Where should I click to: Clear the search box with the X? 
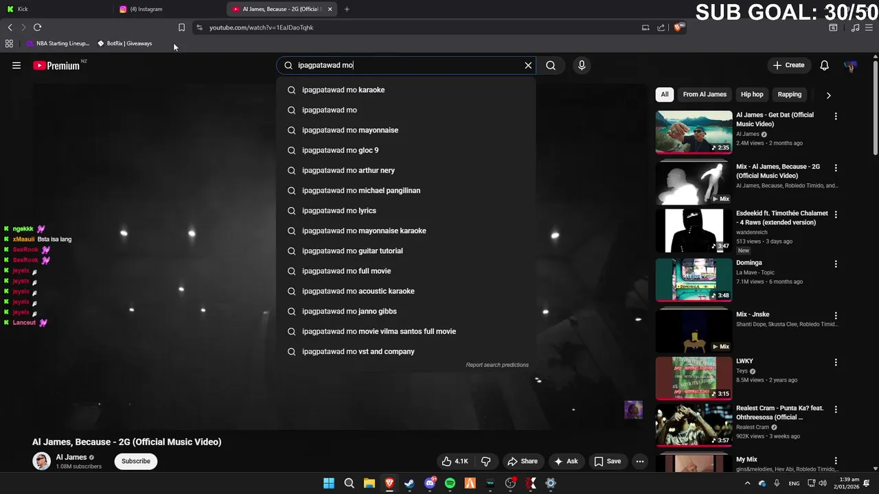[528, 65]
